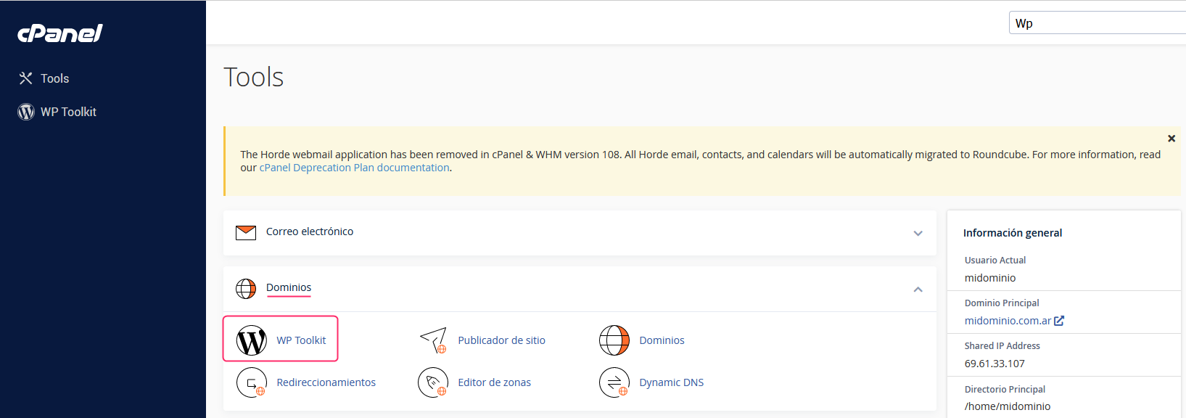This screenshot has height=418, width=1186.
Task: Dismiss the Horde webmail notice
Action: point(1171,139)
